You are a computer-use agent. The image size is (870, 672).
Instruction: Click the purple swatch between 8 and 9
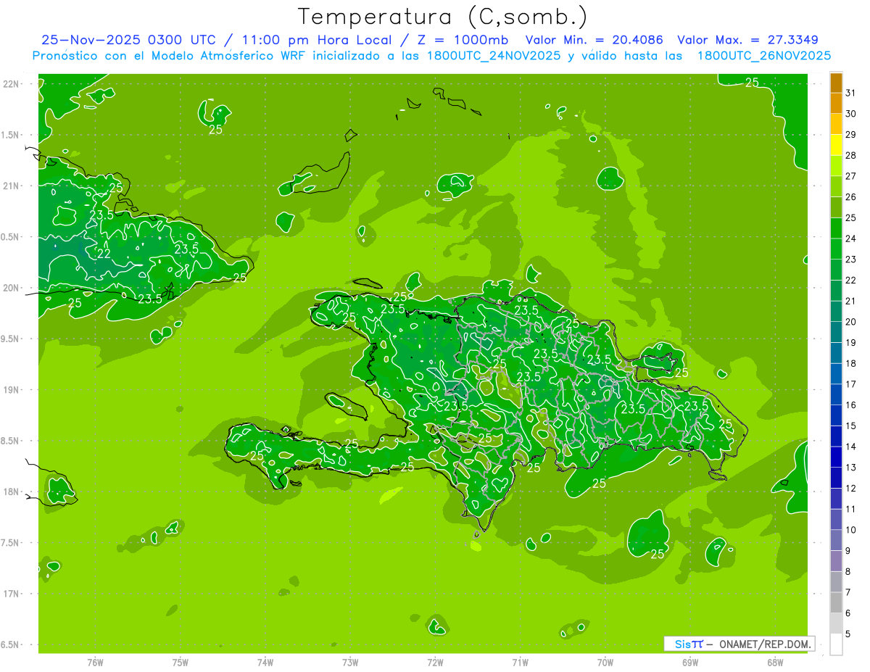[836, 561]
